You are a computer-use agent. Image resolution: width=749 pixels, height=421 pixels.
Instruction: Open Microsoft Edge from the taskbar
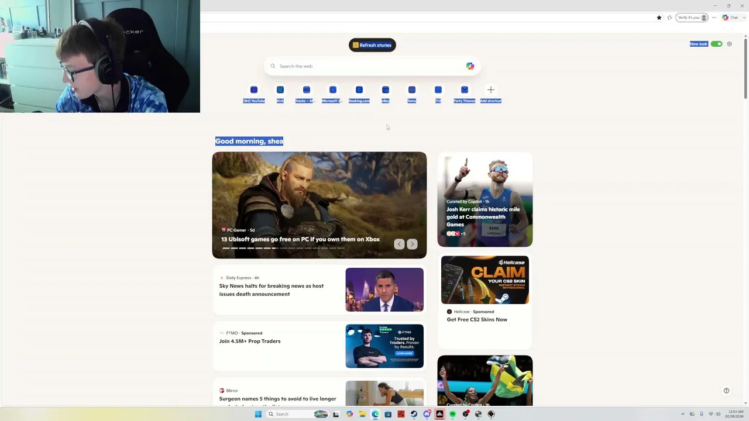tap(375, 414)
